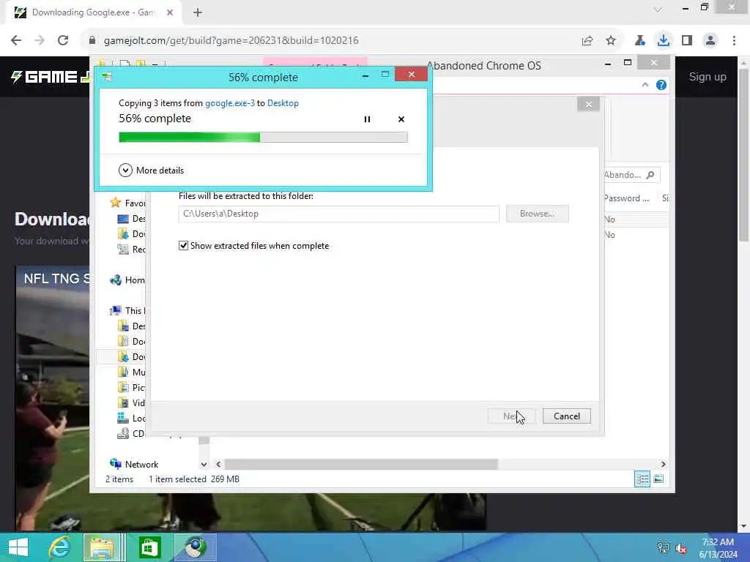
Task: Click Sign up on Game Jolt
Action: [x=708, y=76]
